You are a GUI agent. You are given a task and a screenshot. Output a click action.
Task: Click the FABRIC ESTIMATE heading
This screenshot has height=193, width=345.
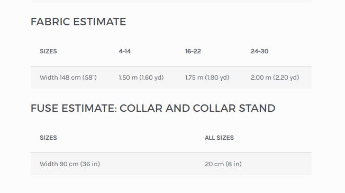78,22
